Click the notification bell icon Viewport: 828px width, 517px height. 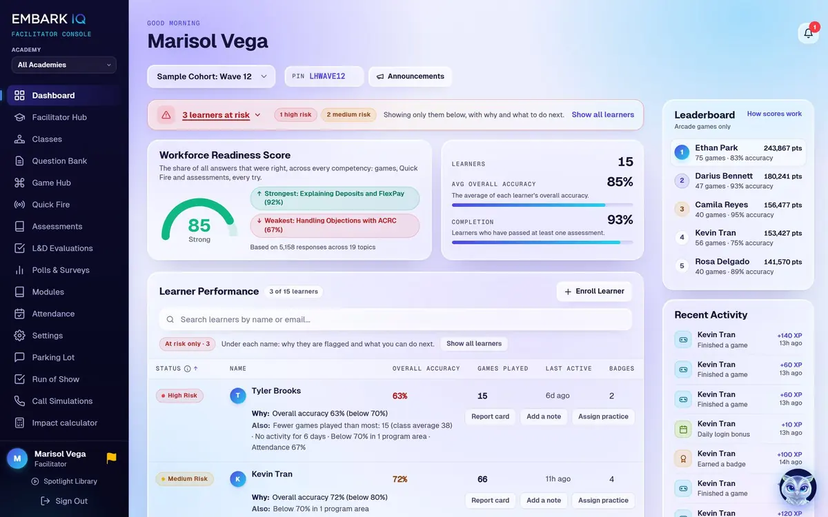tap(808, 33)
